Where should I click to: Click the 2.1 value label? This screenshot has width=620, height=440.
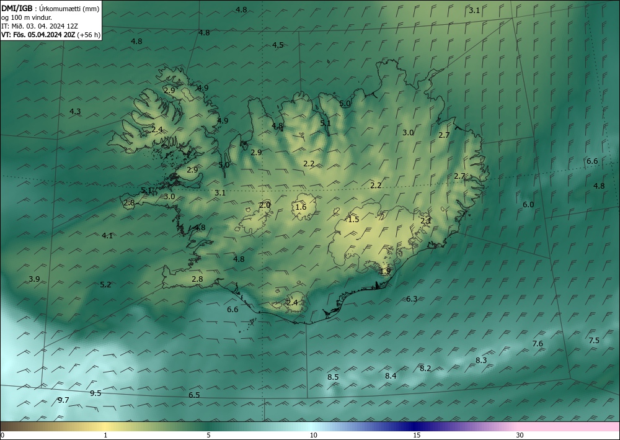pos(426,221)
